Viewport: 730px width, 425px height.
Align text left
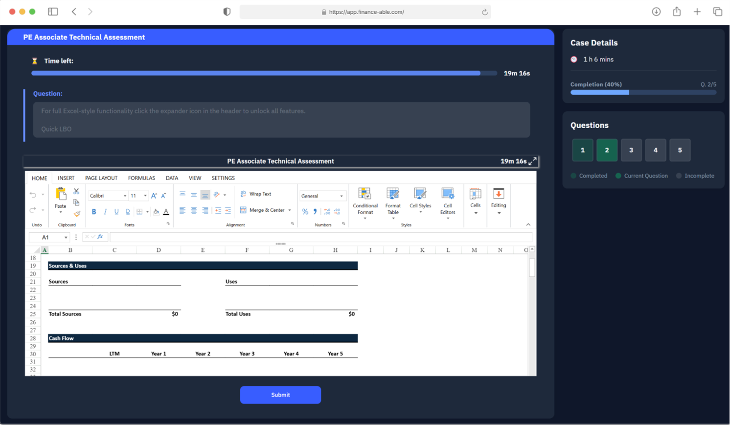pos(182,210)
